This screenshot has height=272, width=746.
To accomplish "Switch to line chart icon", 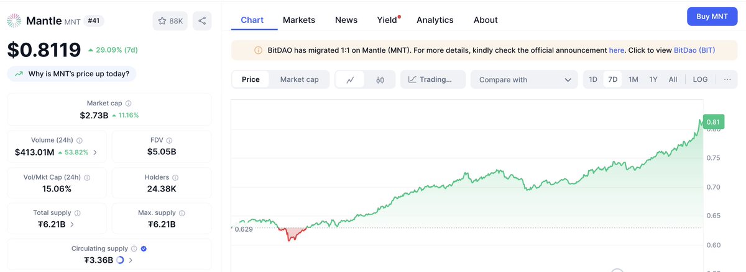I will 351,79.
